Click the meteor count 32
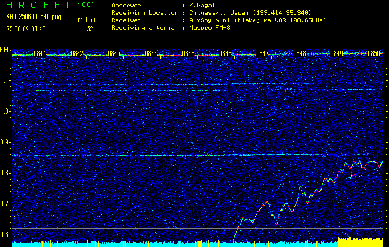 [90, 29]
